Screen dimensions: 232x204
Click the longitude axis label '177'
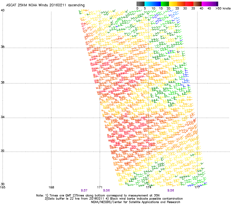tap(197, 187)
